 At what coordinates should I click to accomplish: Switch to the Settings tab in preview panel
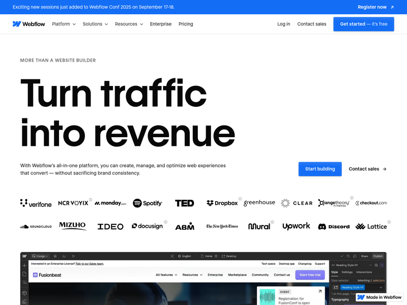click(347, 272)
